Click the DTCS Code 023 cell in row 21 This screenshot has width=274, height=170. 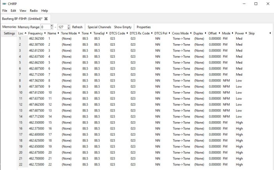coord(113,159)
